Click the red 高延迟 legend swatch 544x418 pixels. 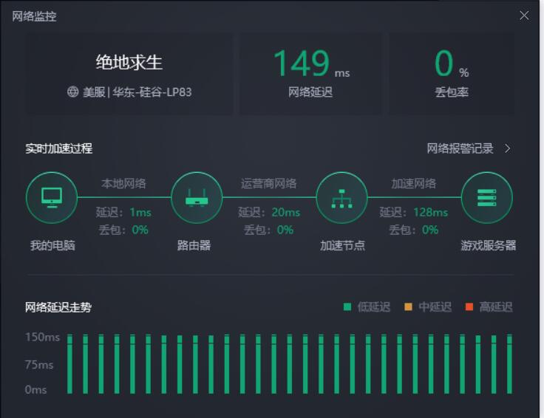click(x=469, y=306)
